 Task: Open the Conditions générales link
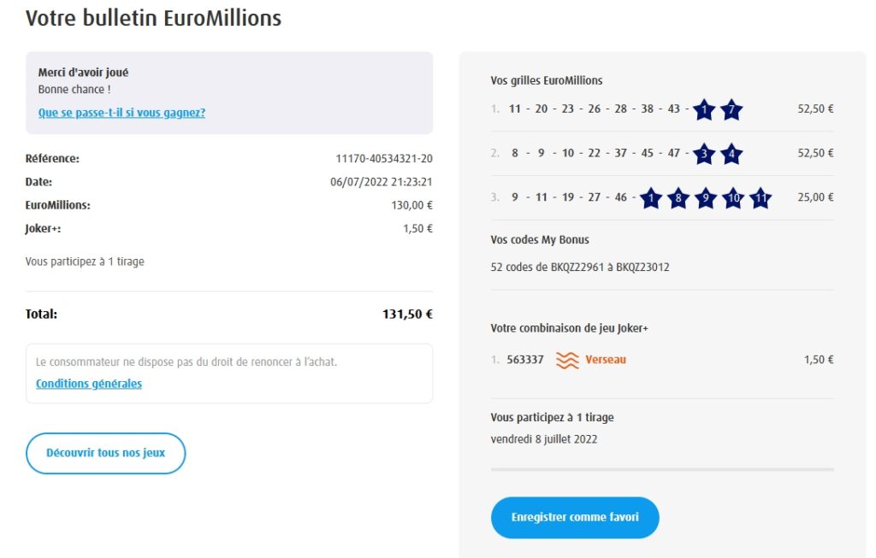[x=89, y=384]
